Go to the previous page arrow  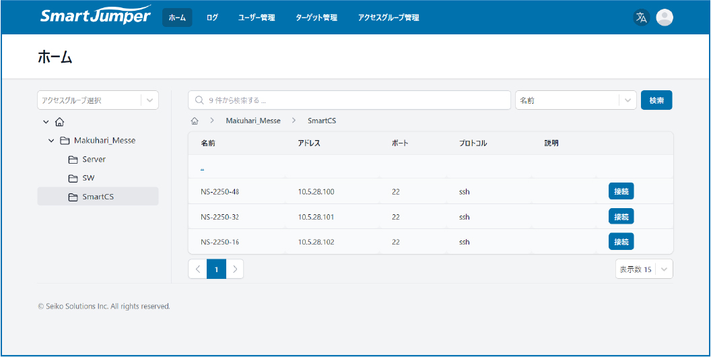(198, 269)
